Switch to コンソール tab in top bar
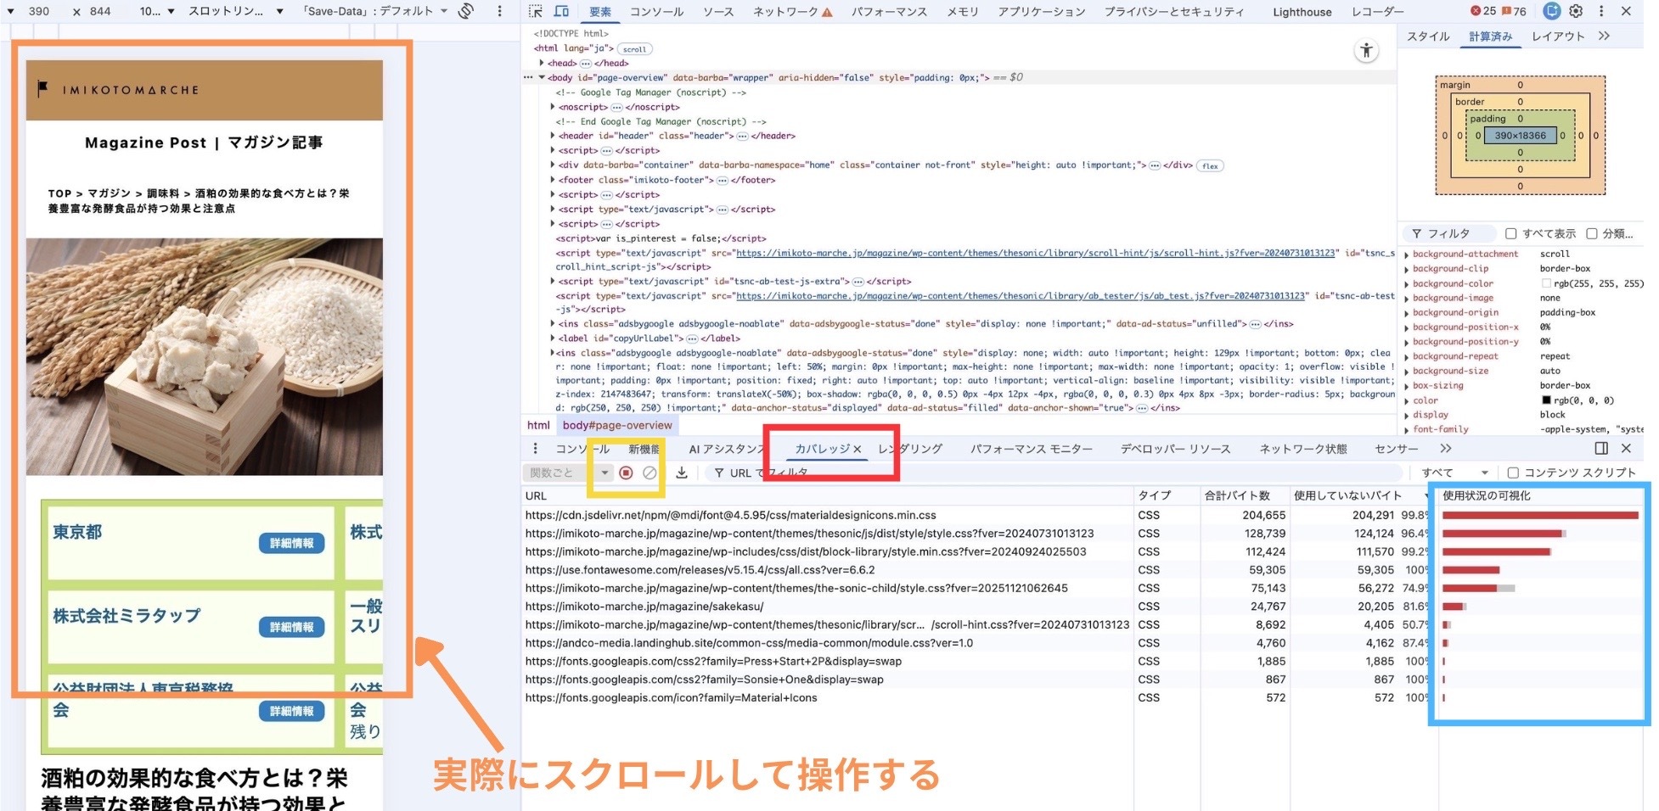Viewport: 1659px width, 811px height. point(656,12)
